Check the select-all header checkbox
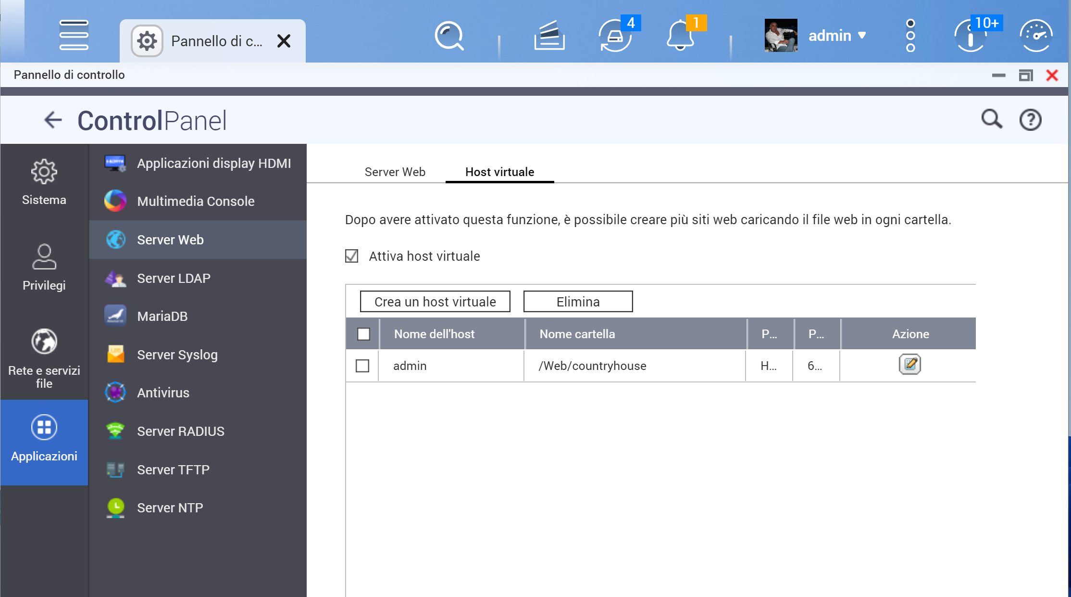Image resolution: width=1071 pixels, height=597 pixels. pos(363,334)
